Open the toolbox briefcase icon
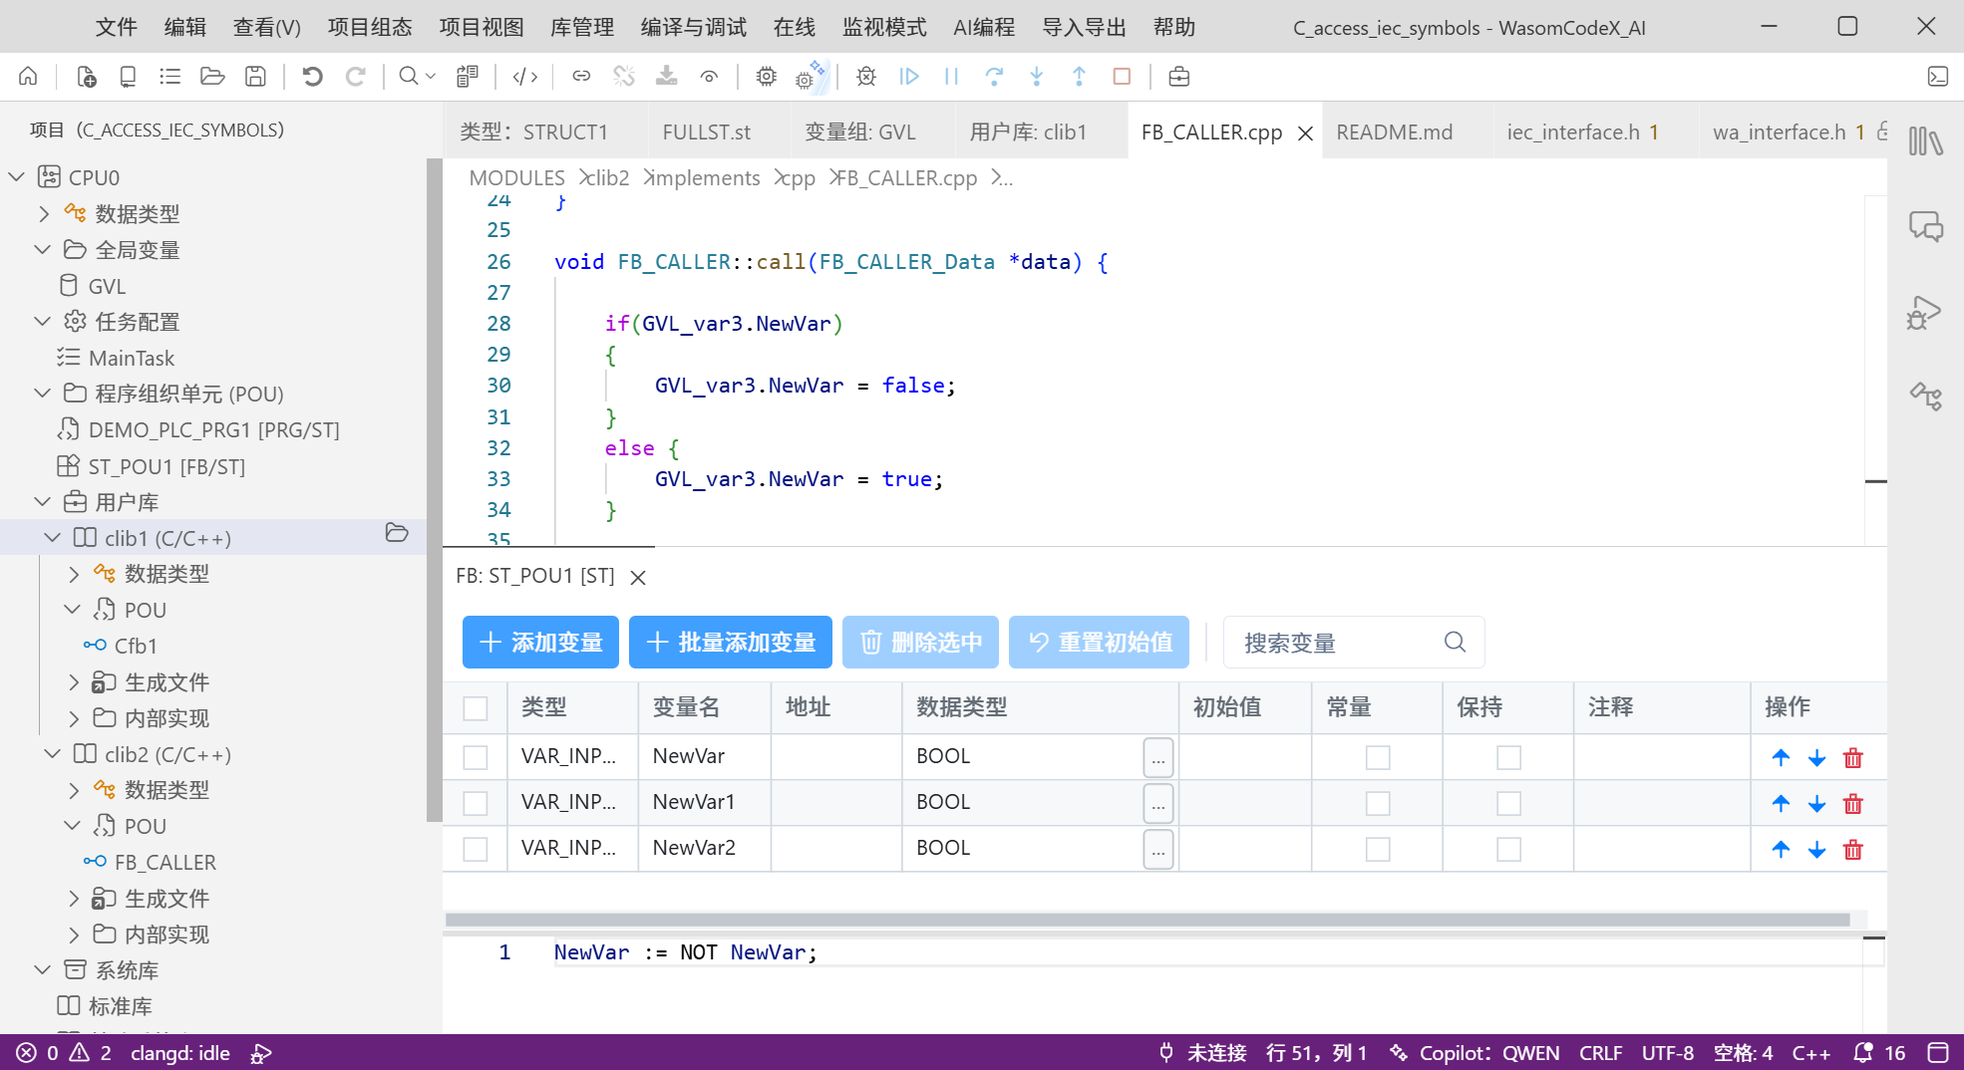Image resolution: width=1964 pixels, height=1070 pixels. 1179,77
